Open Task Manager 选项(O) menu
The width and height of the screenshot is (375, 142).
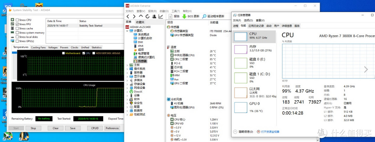[248, 20]
